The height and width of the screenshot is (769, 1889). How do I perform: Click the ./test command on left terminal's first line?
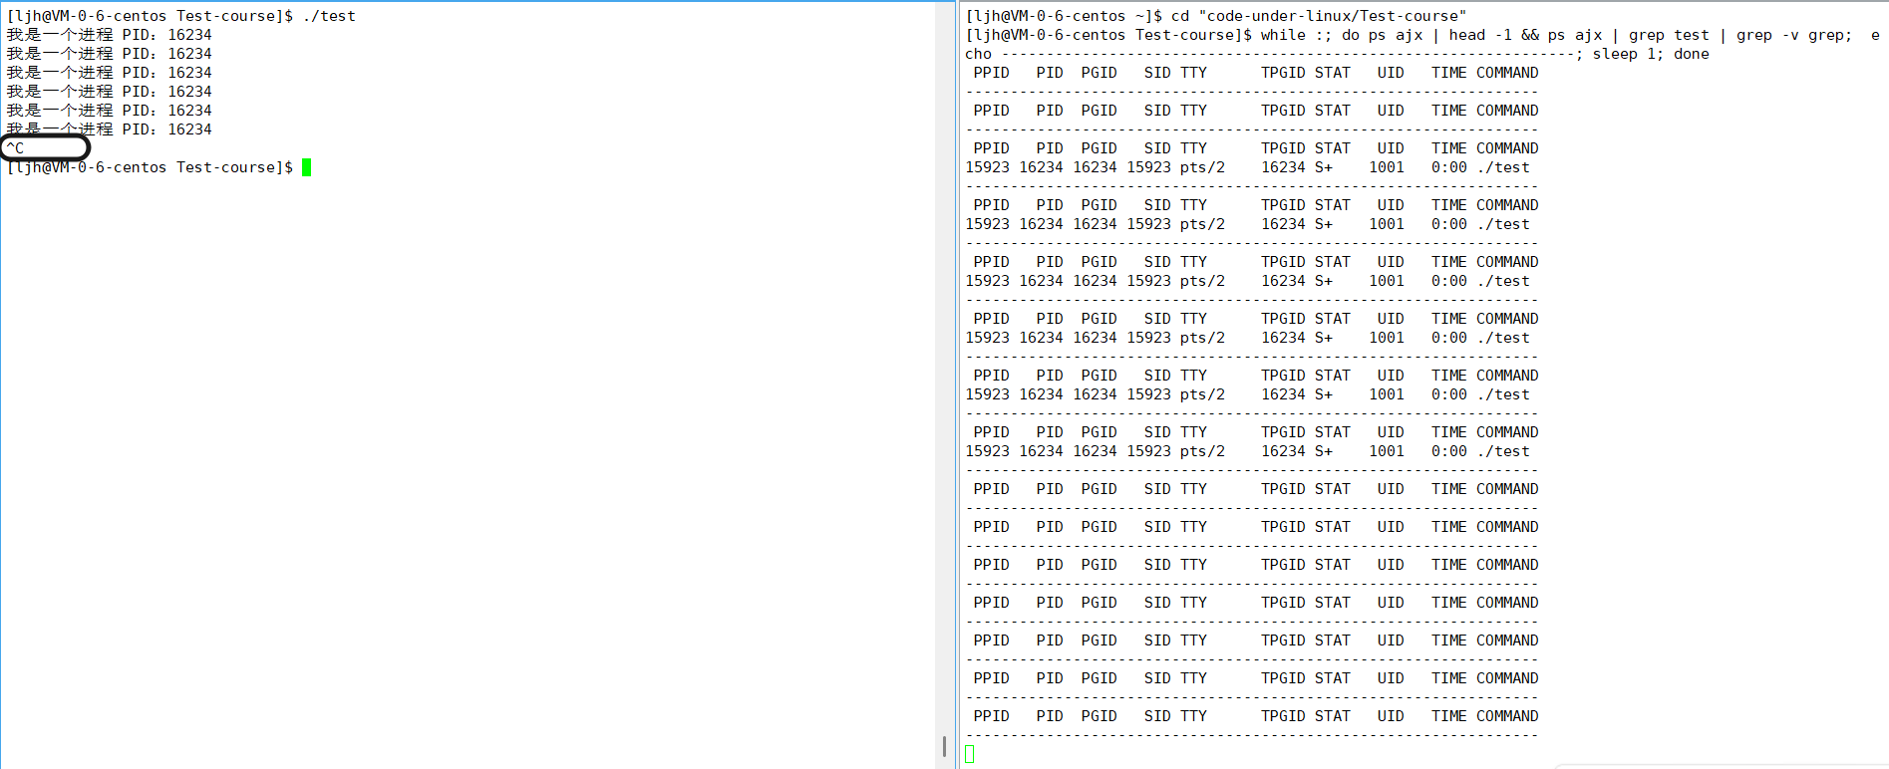click(x=329, y=16)
